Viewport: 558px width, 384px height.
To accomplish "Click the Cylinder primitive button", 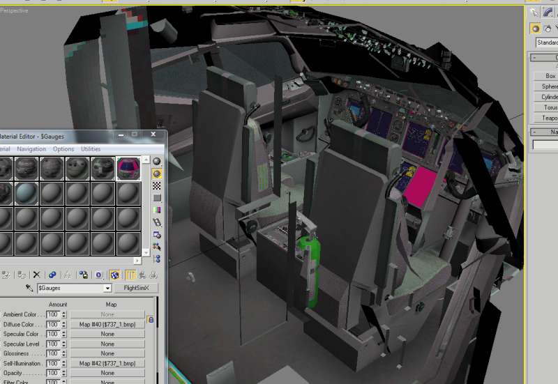I will pyautogui.click(x=546, y=97).
